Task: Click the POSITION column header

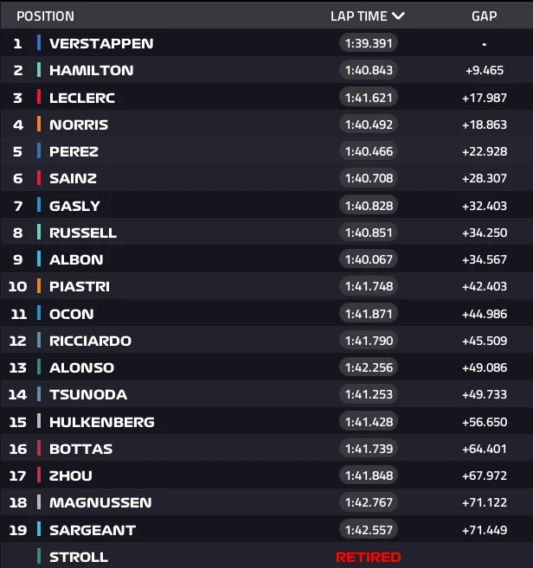Action: [x=45, y=16]
